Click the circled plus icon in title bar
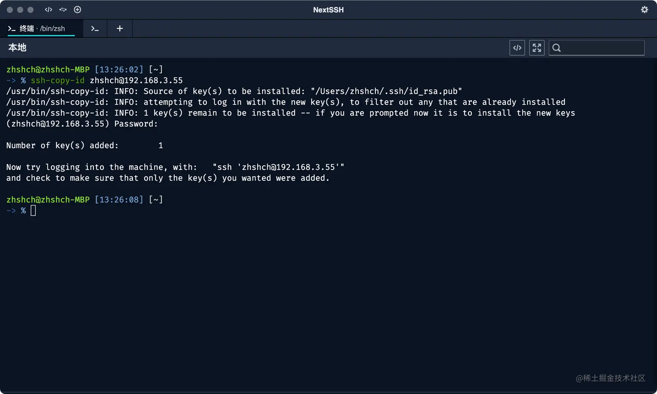Viewport: 657px width, 394px height. pyautogui.click(x=77, y=10)
